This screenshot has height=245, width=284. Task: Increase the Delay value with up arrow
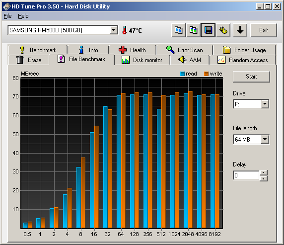click(264, 172)
